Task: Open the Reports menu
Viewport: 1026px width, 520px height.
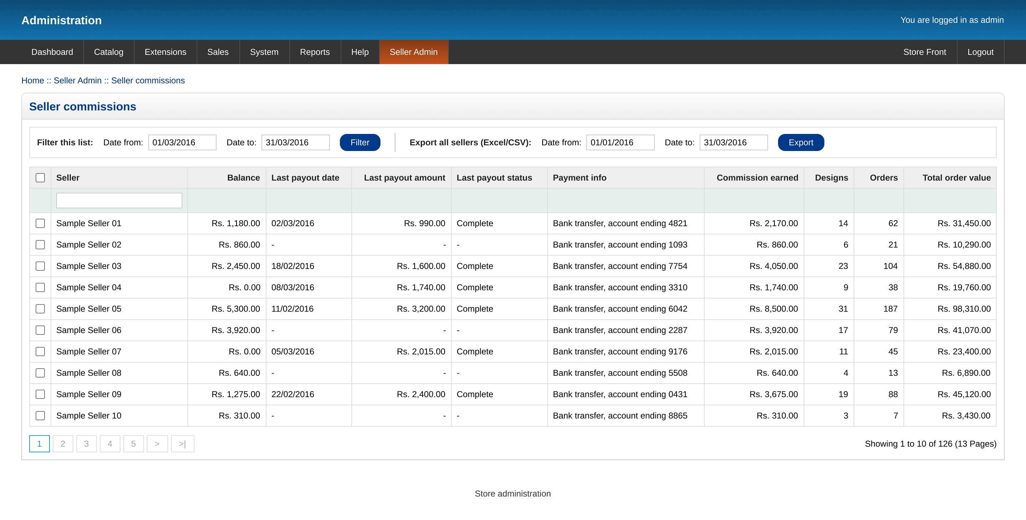Action: 315,52
